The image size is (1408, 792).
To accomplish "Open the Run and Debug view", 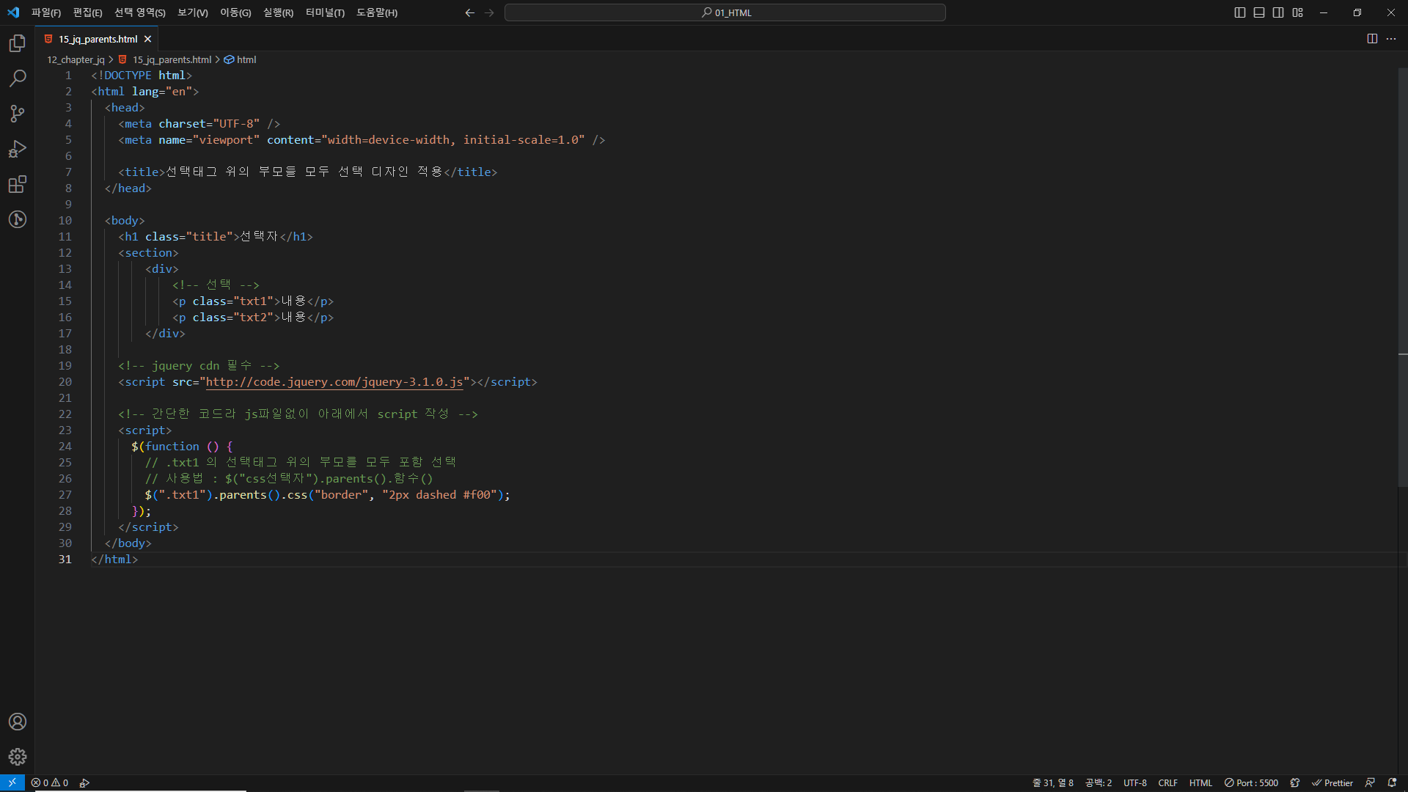I will click(18, 149).
